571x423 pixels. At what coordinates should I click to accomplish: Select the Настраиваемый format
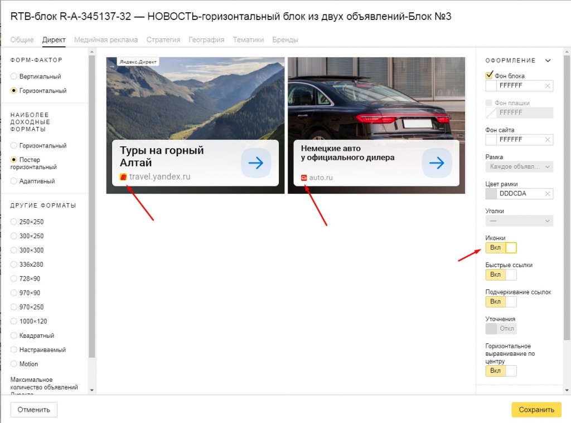pyautogui.click(x=14, y=350)
